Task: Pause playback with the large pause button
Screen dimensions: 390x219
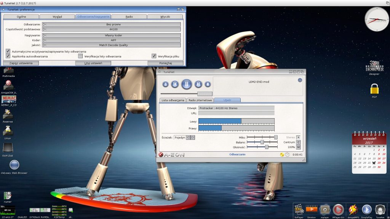Action: tap(187, 84)
